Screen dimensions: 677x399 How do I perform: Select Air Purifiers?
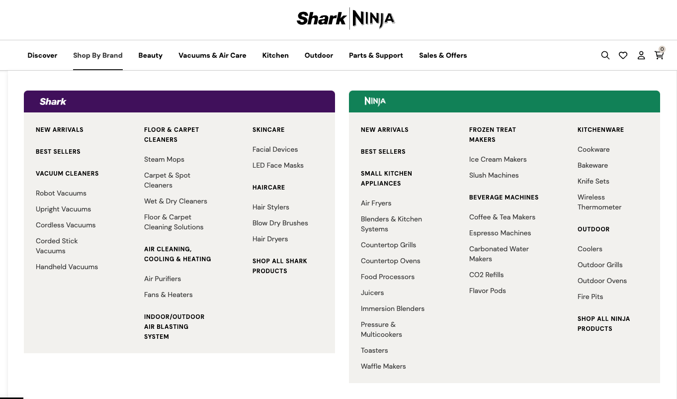click(x=163, y=279)
